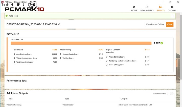
Task: Switch to the Results tab
Action: pyautogui.click(x=161, y=9)
